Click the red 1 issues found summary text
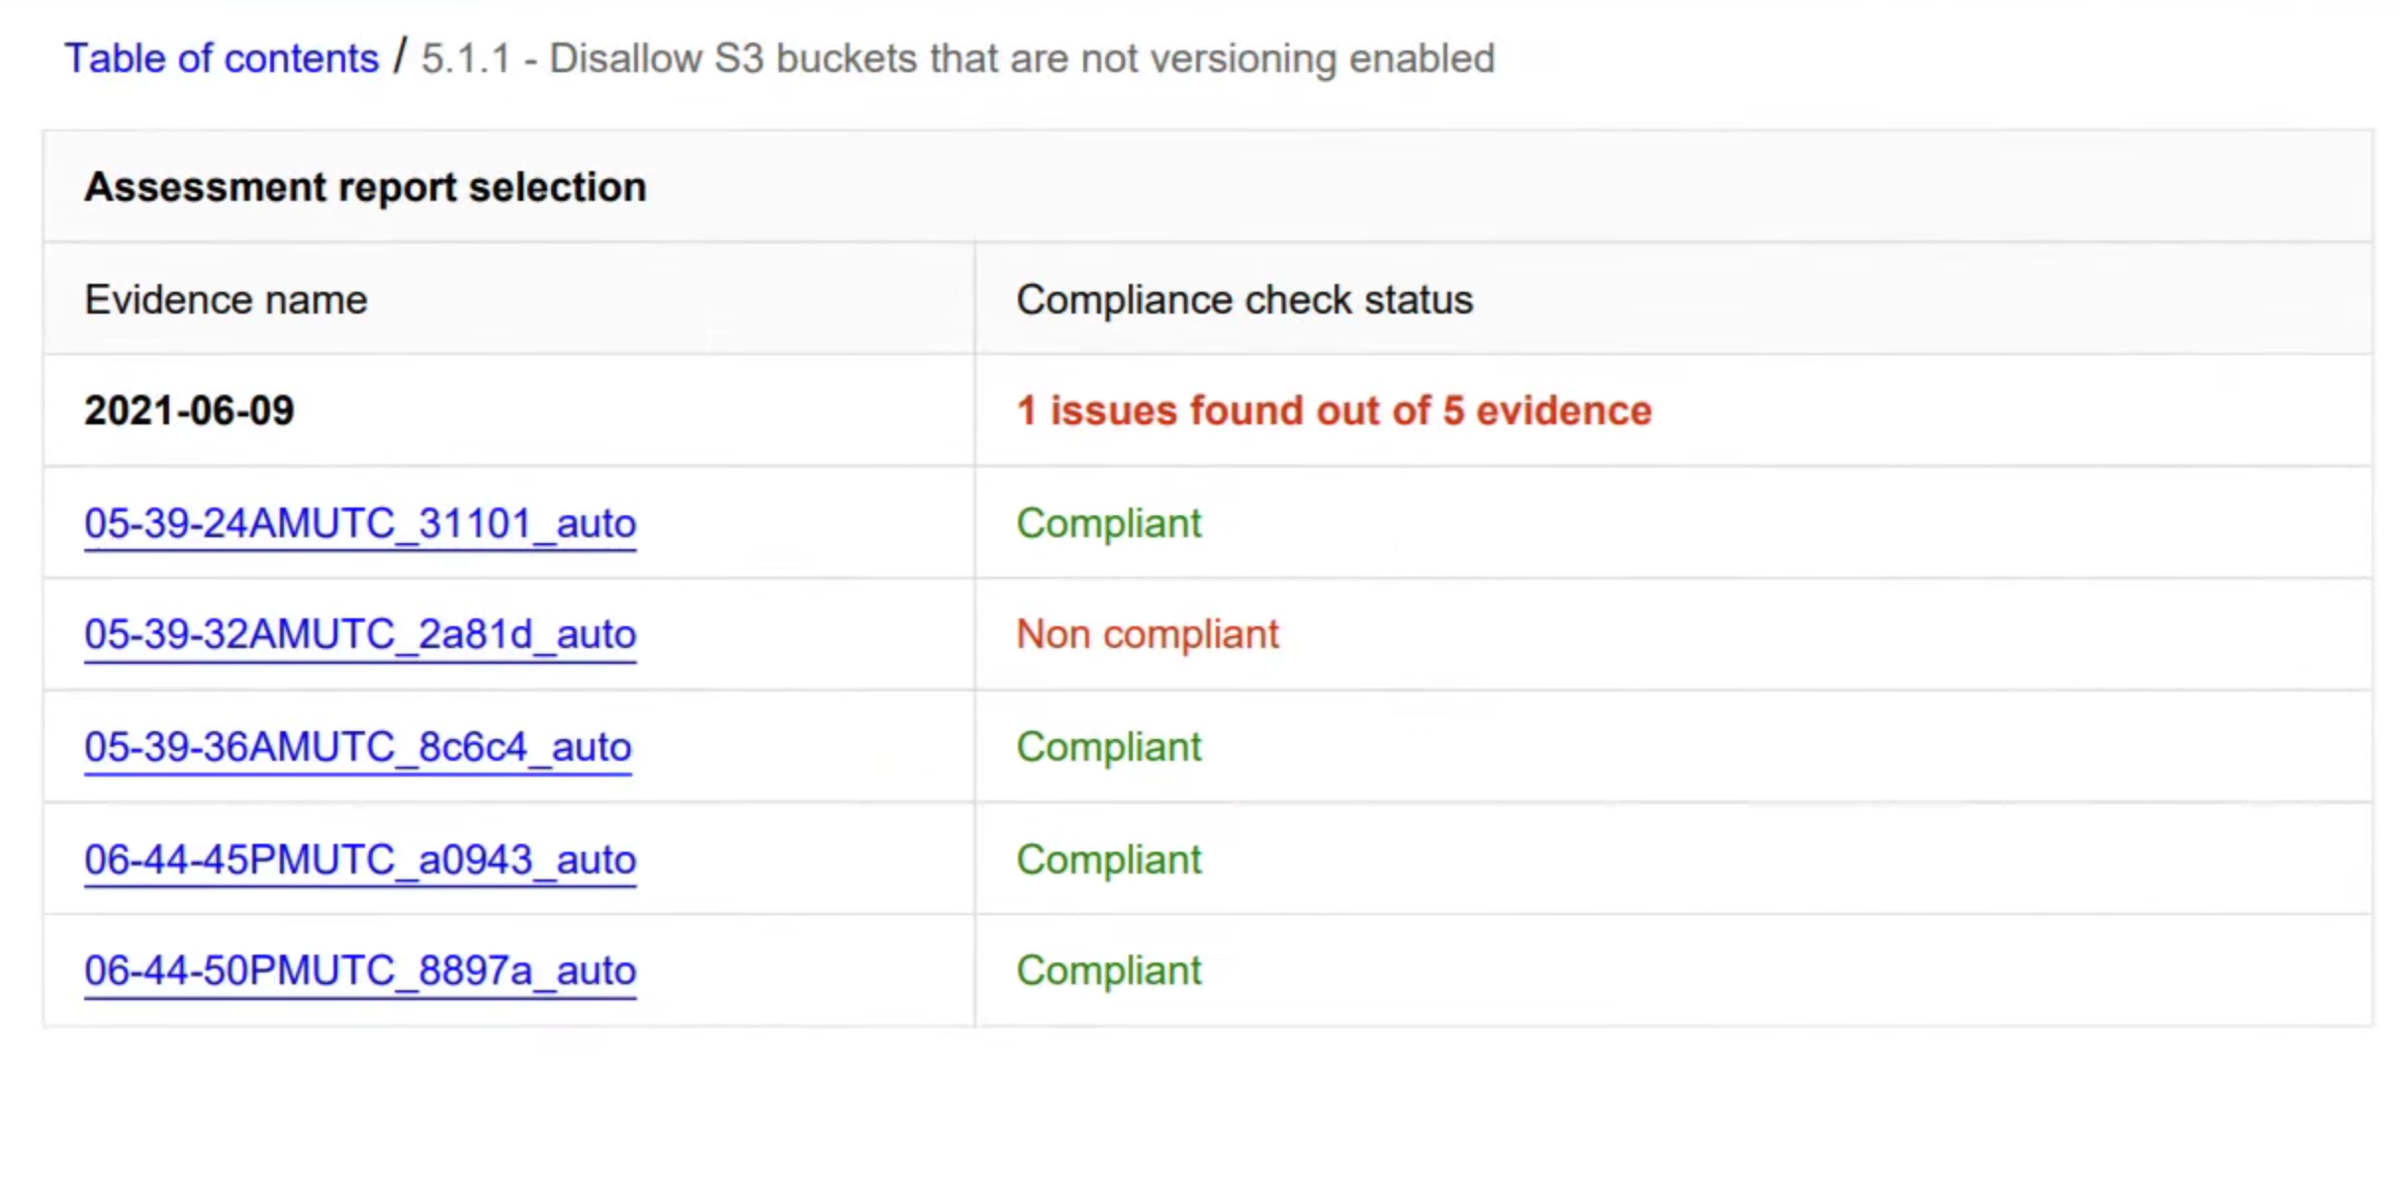The image size is (2401, 1201). point(1334,411)
